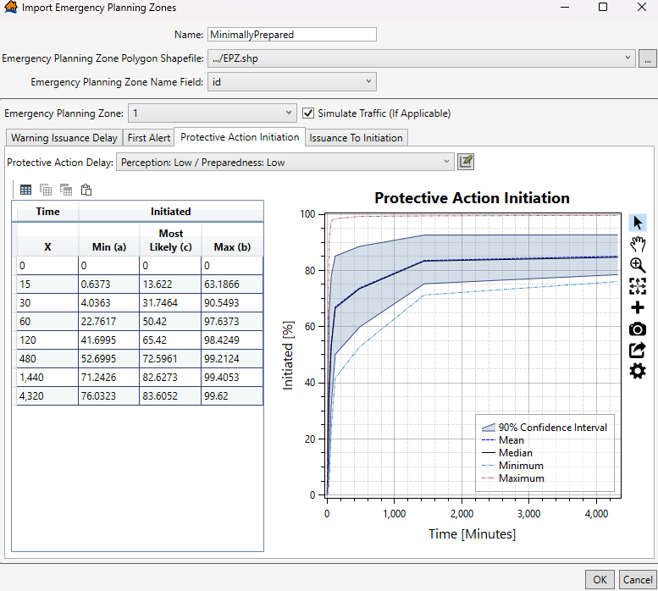Select the pointer tool beside the chart
Image resolution: width=658 pixels, height=591 pixels.
(638, 223)
